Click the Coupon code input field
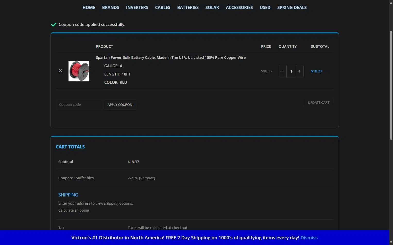 tap(80, 105)
